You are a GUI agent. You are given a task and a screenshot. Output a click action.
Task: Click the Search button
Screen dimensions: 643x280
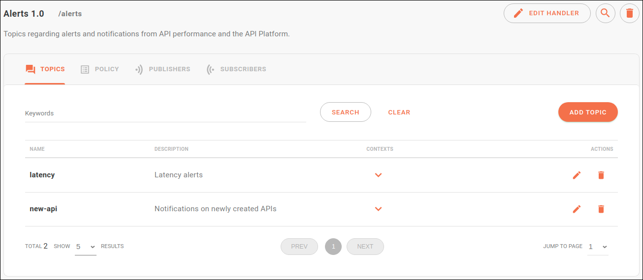tap(345, 112)
